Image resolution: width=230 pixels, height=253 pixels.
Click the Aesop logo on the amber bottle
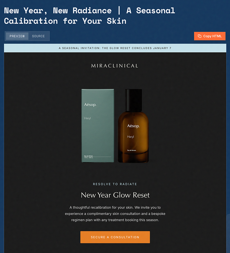coord(133,126)
